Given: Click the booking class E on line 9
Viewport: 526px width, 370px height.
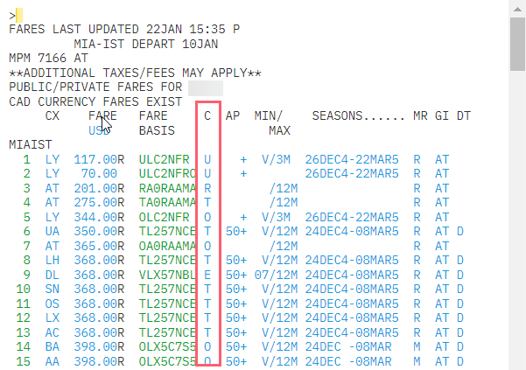Looking at the screenshot, I should [x=207, y=274].
